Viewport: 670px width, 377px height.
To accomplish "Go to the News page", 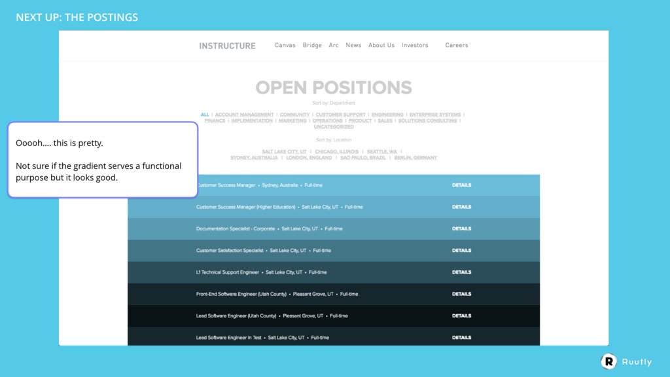I will coord(353,45).
